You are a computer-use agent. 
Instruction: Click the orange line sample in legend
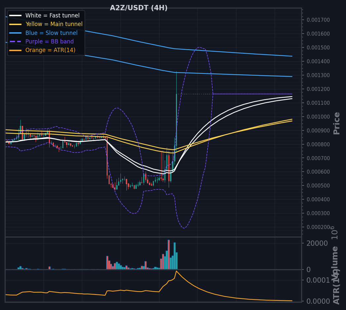(x=16, y=50)
